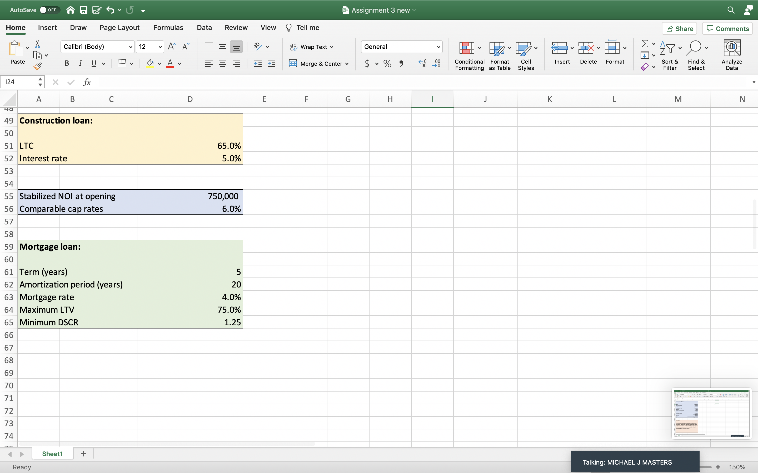Toggle increase decimal places
The height and width of the screenshot is (473, 758).
pyautogui.click(x=422, y=63)
